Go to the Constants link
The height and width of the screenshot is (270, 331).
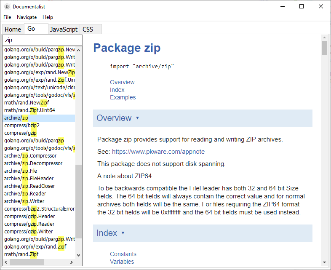pos(123,254)
